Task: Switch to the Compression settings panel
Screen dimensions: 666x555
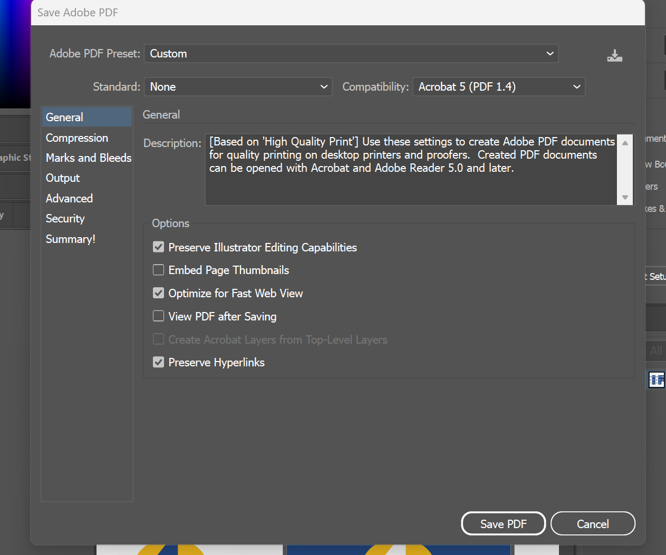Action: pos(77,138)
